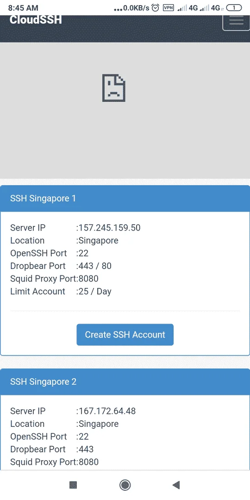Select server IP 157.245.159.50
Viewport: 250px width, 500px height.
tap(109, 228)
